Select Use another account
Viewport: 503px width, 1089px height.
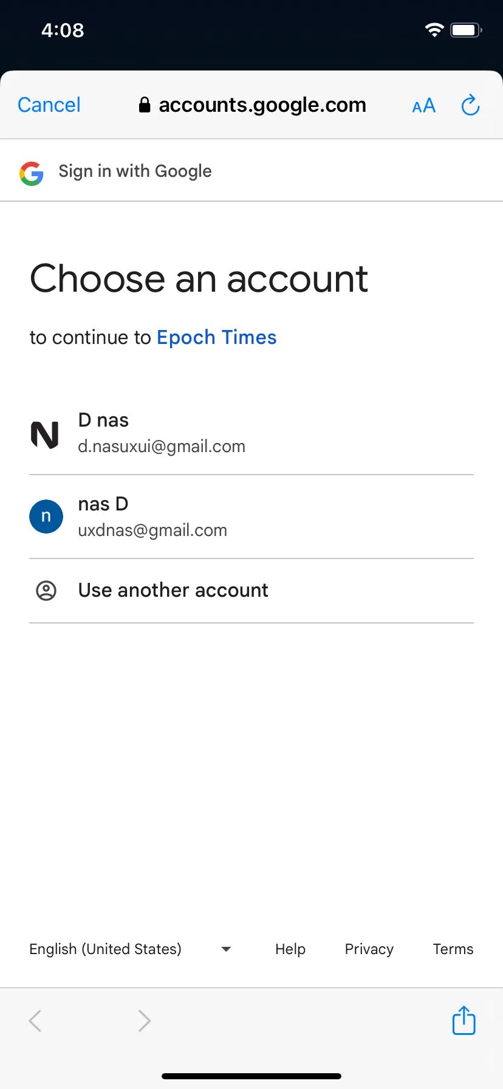point(251,591)
